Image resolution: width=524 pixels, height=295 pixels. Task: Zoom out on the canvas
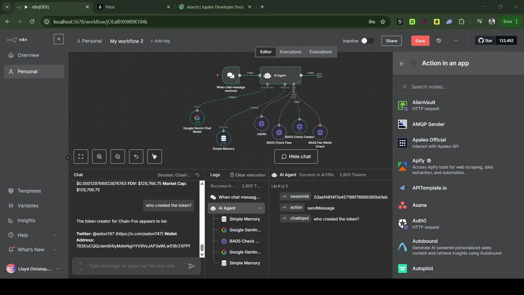point(118,157)
